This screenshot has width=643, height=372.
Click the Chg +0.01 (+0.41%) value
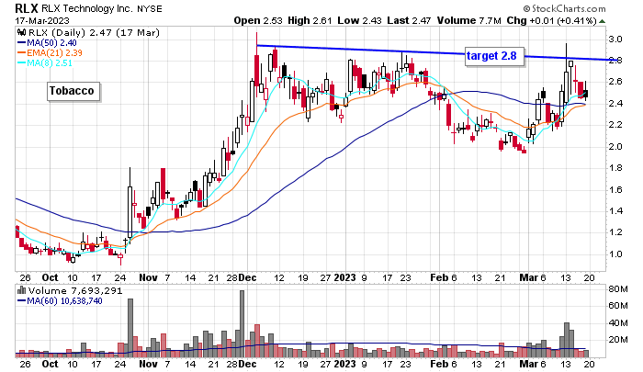(x=551, y=20)
